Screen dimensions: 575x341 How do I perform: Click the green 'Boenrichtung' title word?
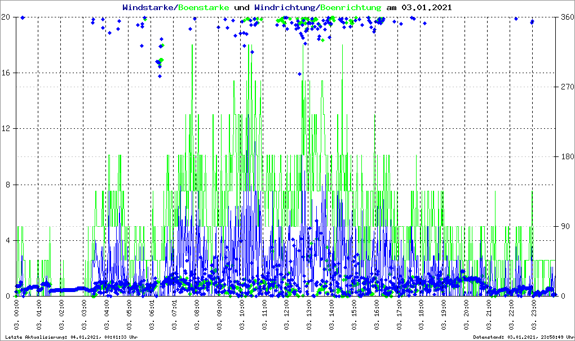click(x=351, y=7)
